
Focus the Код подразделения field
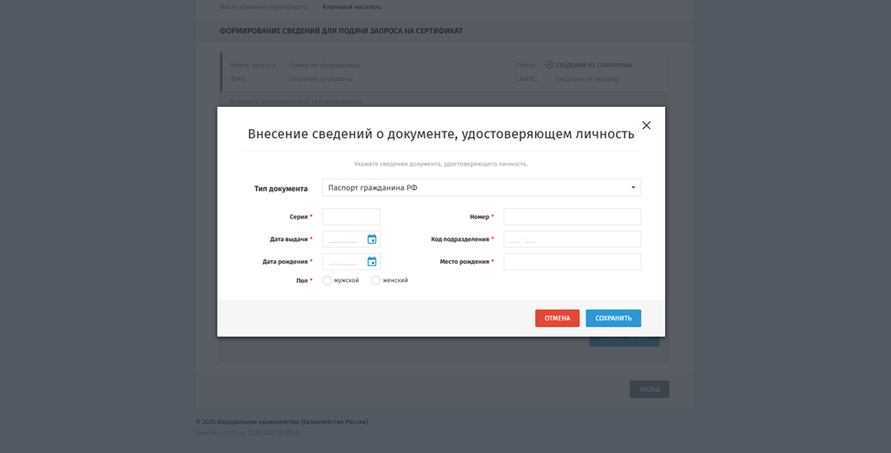click(x=572, y=239)
